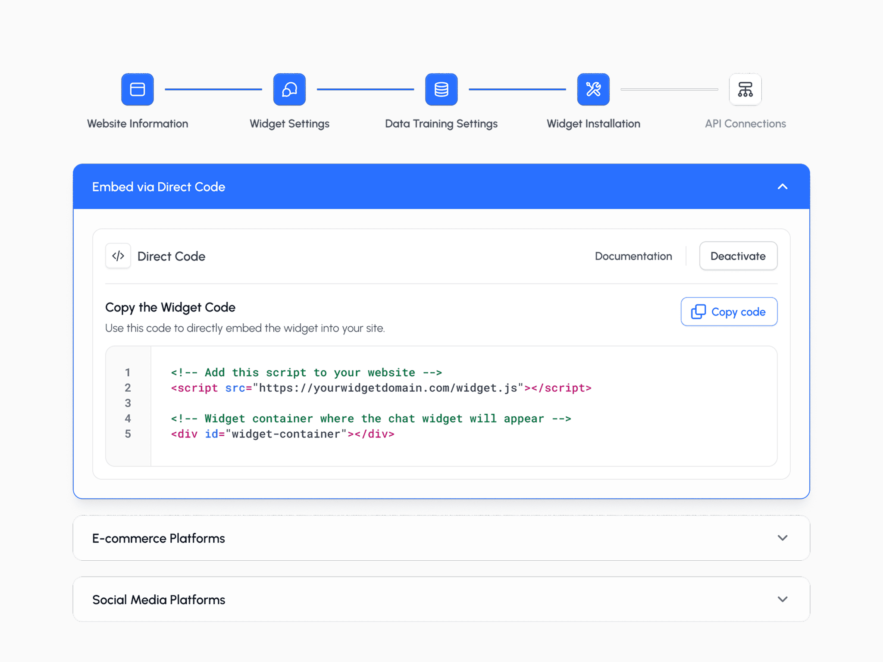
Task: Expand the E-commerce Platforms section
Action: 782,538
